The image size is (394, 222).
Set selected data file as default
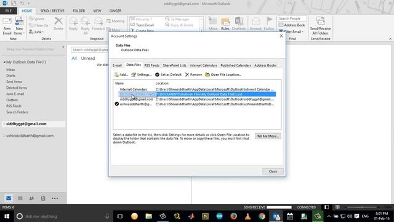[168, 75]
